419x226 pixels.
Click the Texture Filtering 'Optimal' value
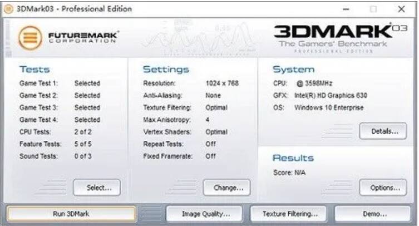click(216, 107)
